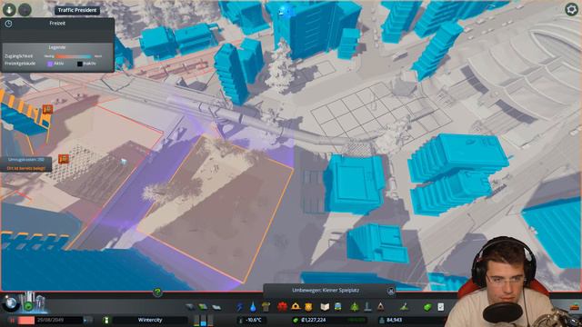Open the Parks green tree icon
The height and width of the screenshot is (327, 582).
click(355, 307)
